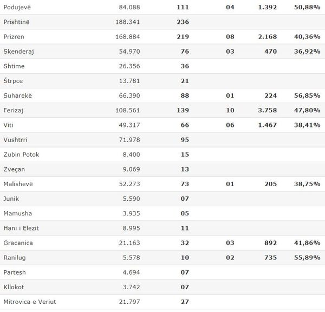The height and width of the screenshot is (312, 325).
Task: Click Gracanica value 892
Action: 270,243
